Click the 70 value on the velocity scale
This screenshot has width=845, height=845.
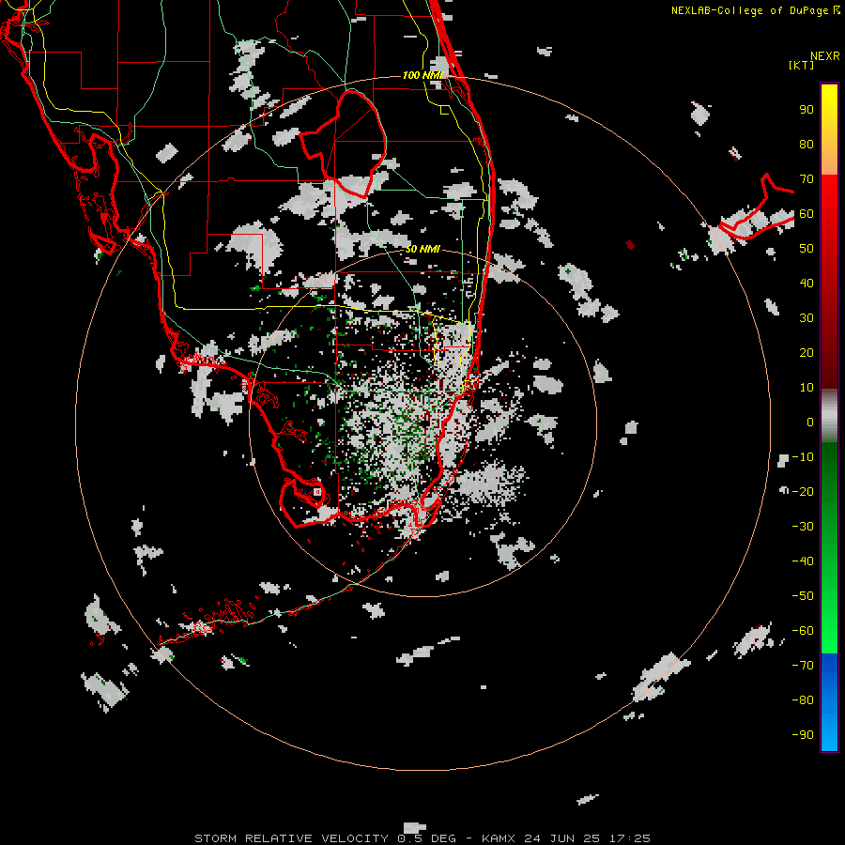point(807,179)
